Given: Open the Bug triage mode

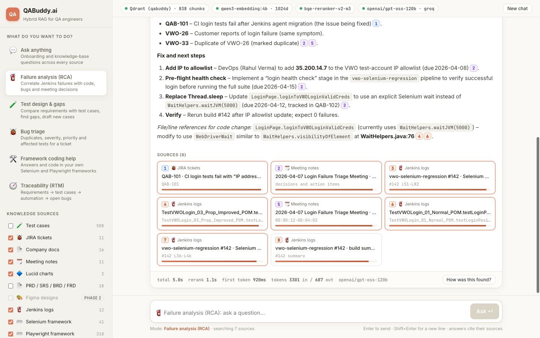Looking at the screenshot, I should [x=56, y=137].
